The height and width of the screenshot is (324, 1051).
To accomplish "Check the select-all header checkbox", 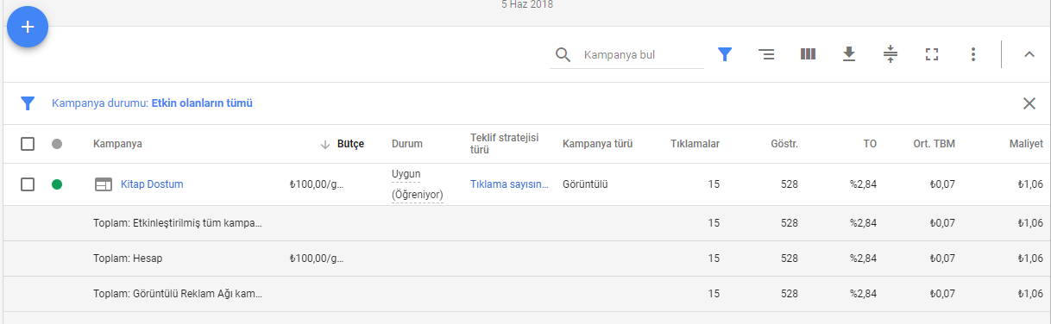I will [x=28, y=144].
